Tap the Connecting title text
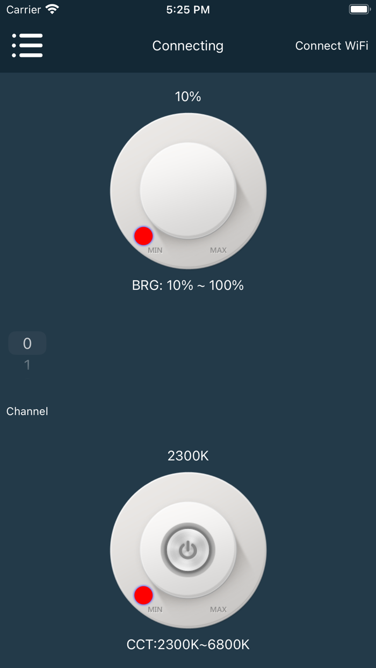This screenshot has width=376, height=668. 188,46
